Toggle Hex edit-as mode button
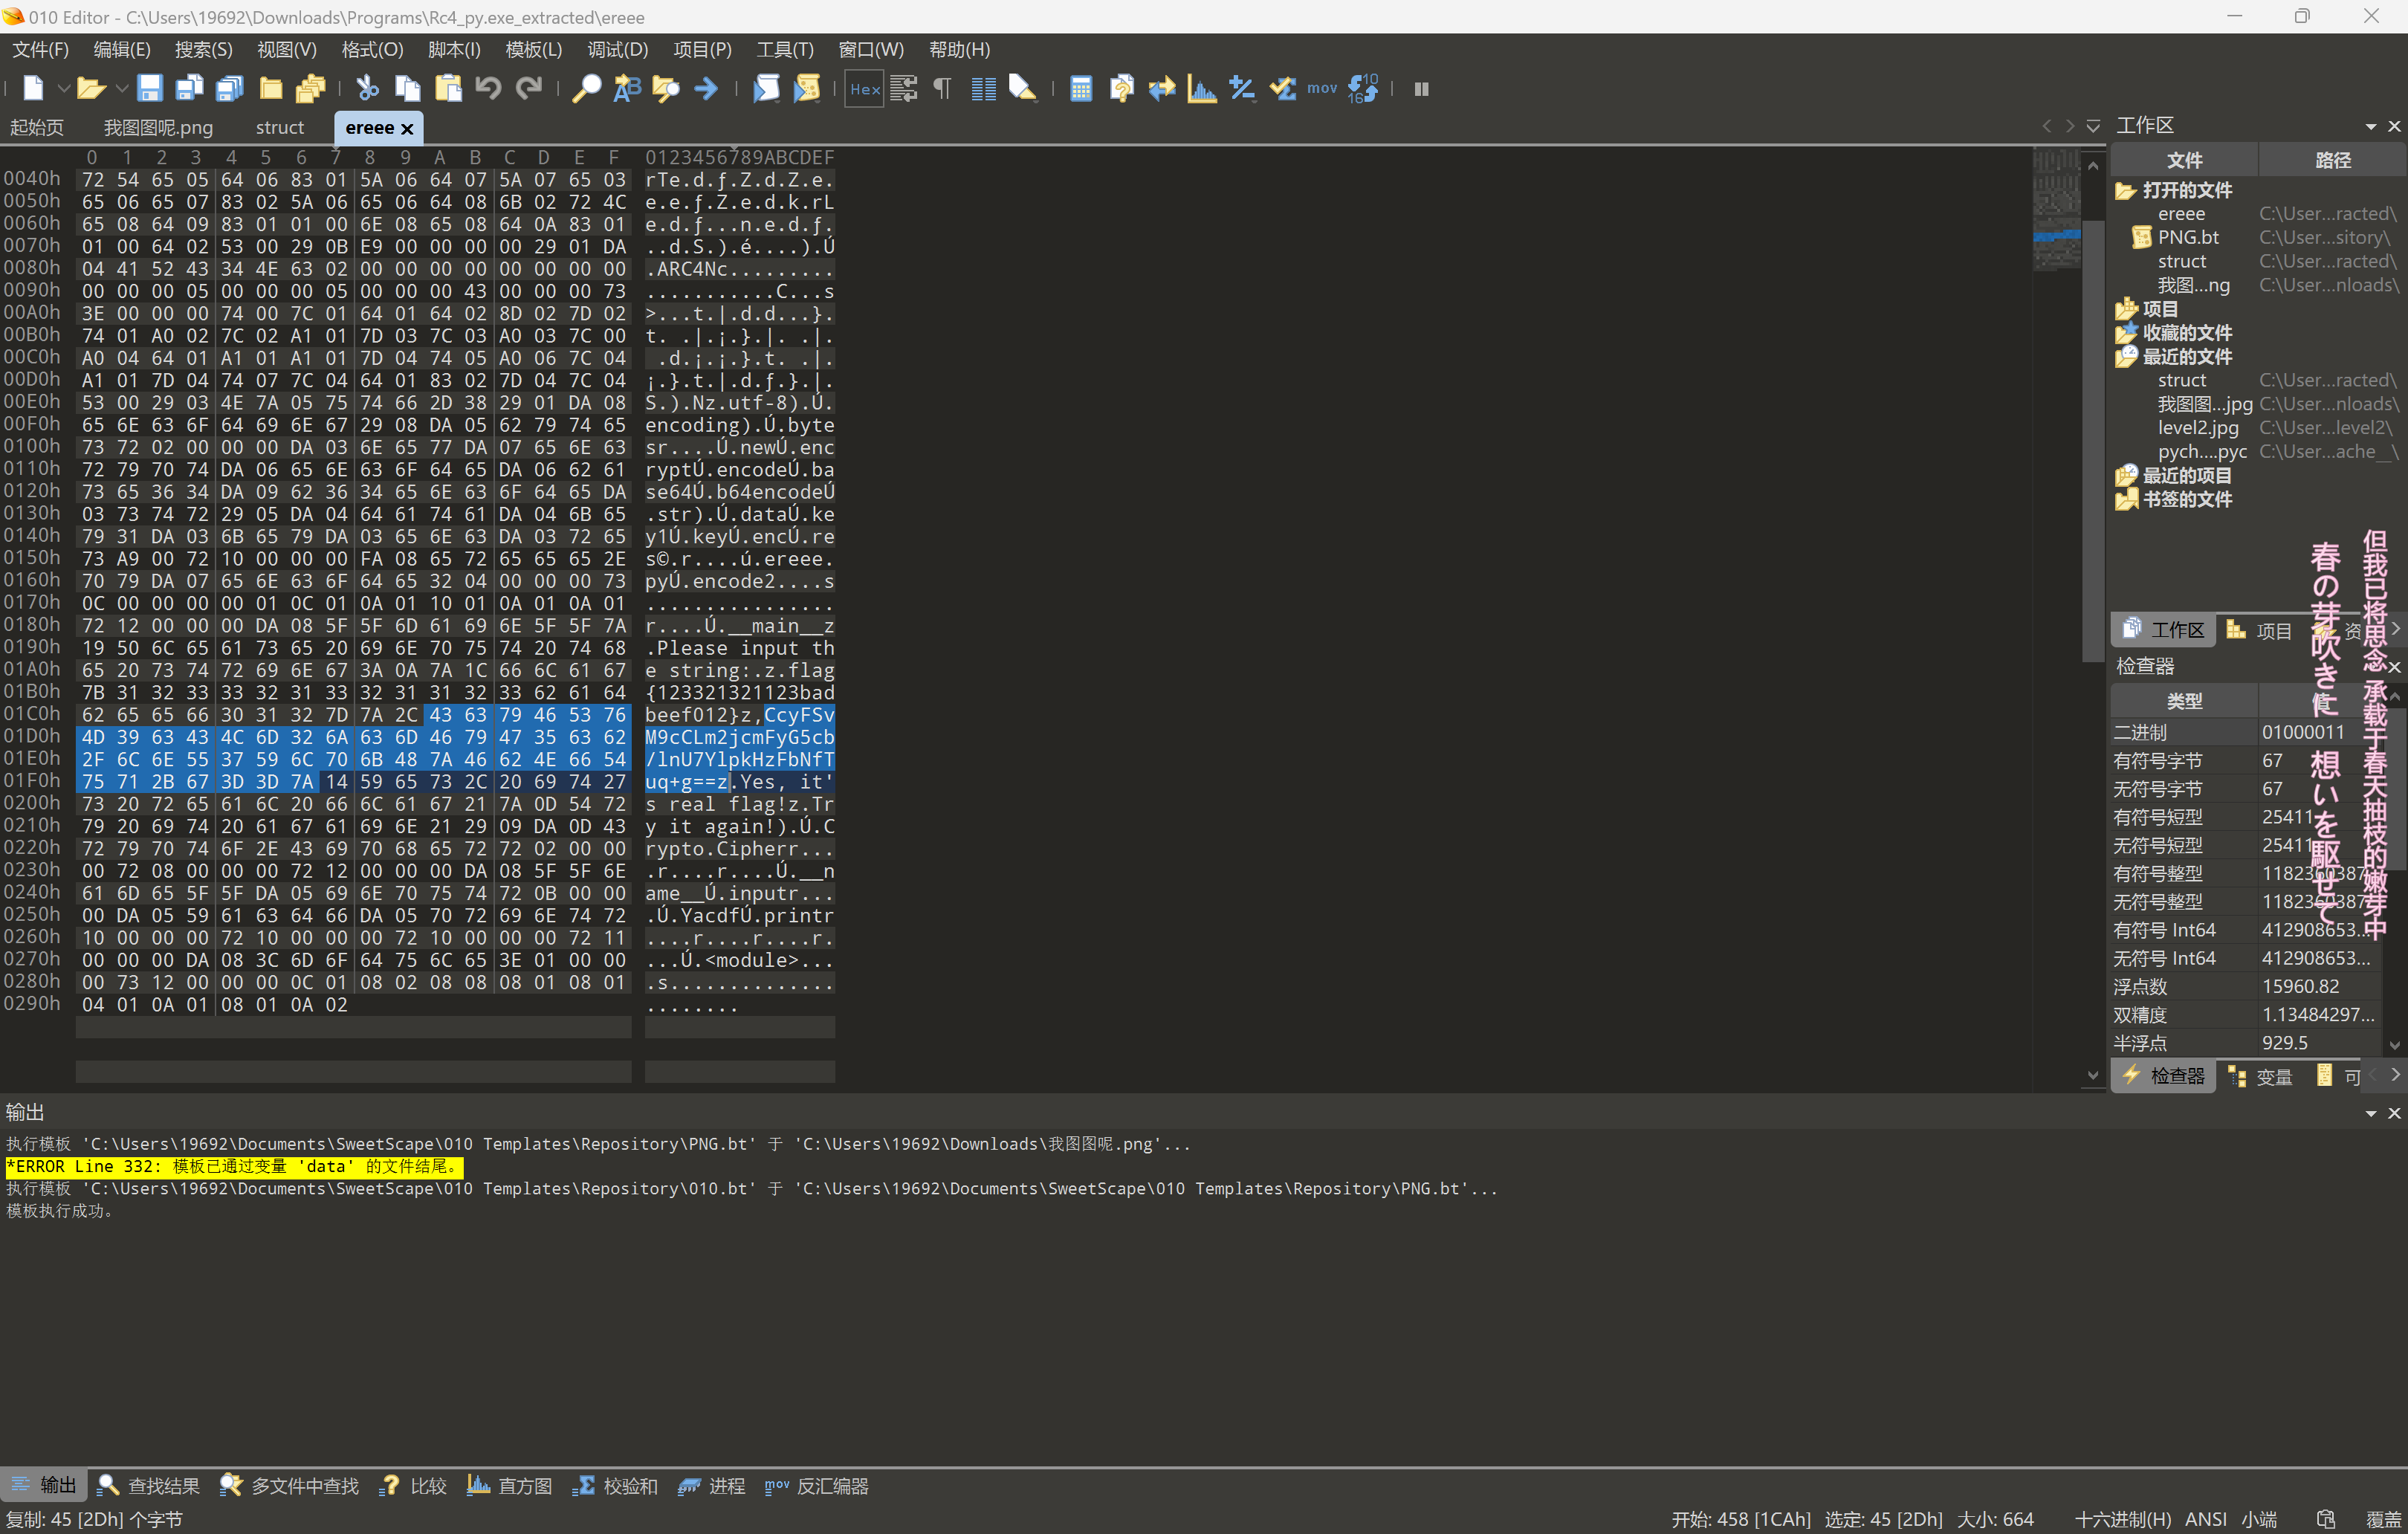 tap(864, 89)
